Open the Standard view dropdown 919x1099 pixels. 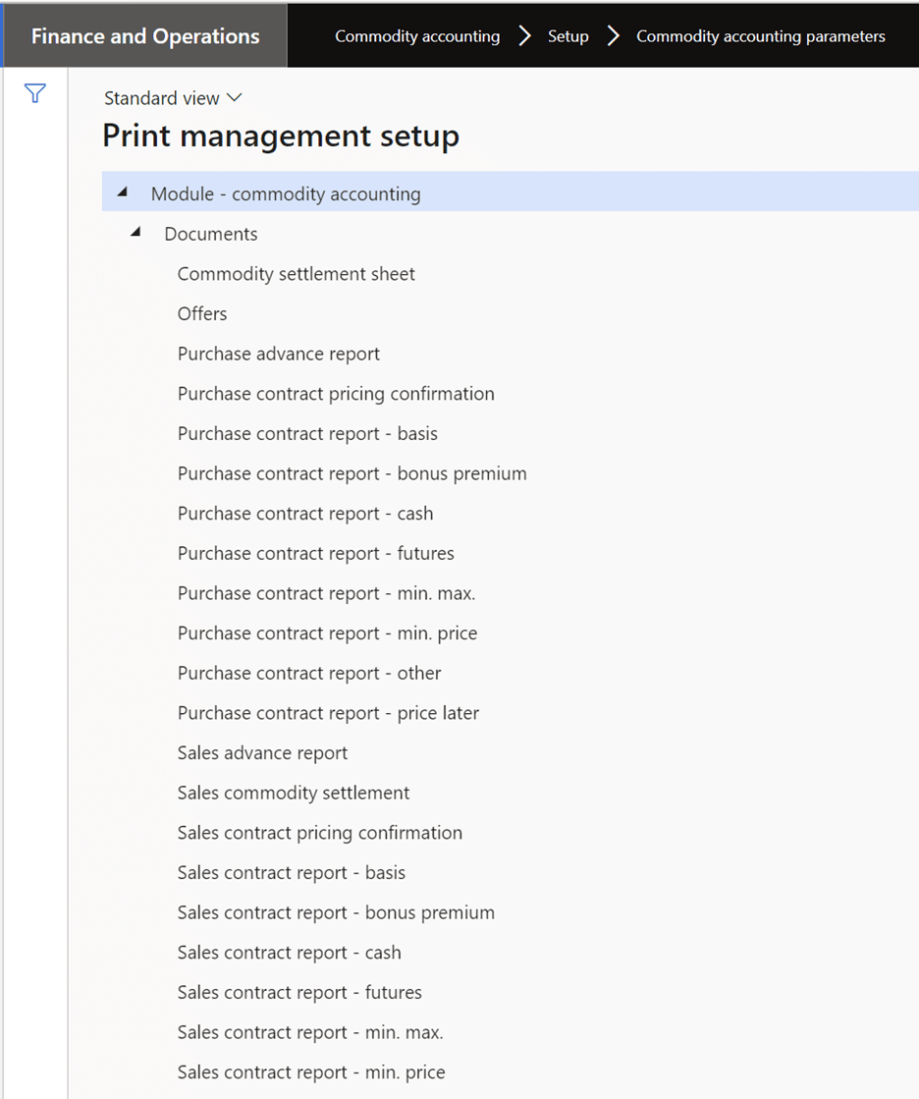coord(173,97)
